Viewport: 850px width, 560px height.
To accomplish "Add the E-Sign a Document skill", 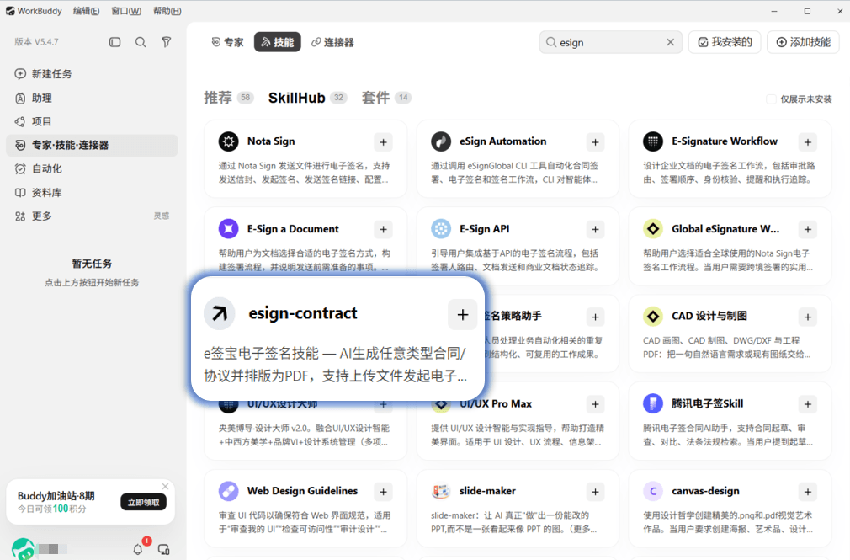I will pos(383,230).
